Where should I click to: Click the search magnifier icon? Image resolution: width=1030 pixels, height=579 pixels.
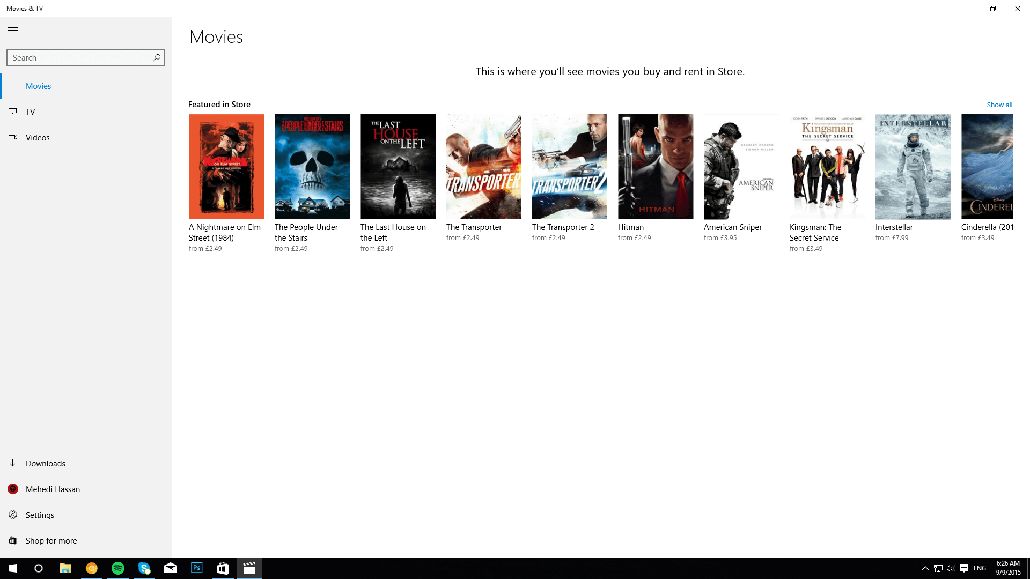(x=156, y=57)
